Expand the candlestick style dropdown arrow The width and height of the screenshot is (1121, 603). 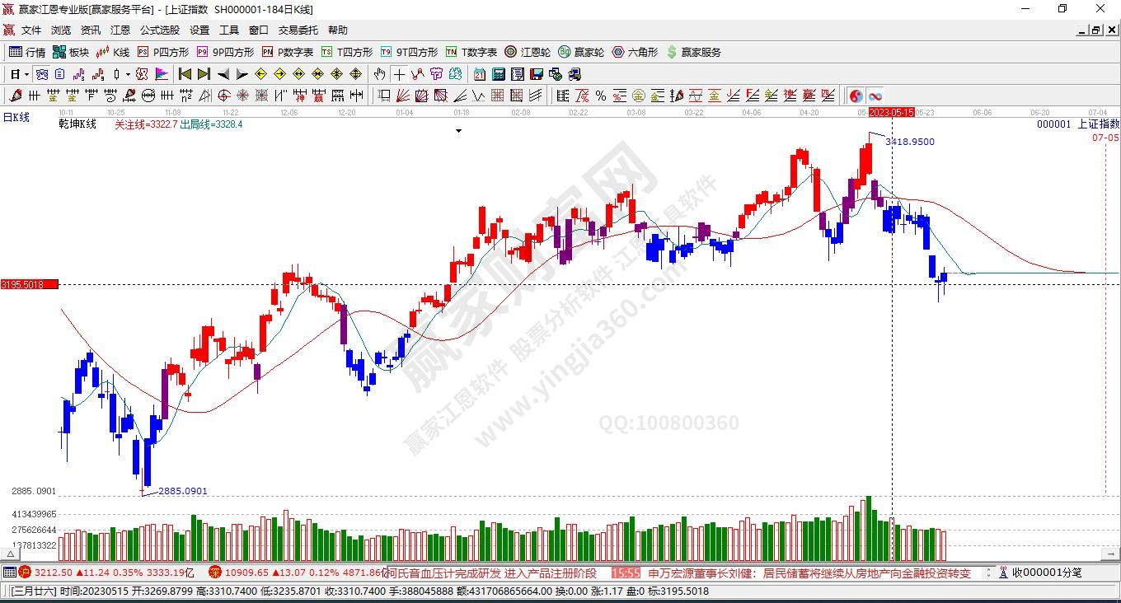pyautogui.click(x=128, y=74)
